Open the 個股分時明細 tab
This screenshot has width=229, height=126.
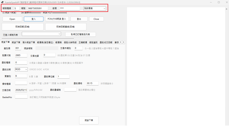(70, 42)
